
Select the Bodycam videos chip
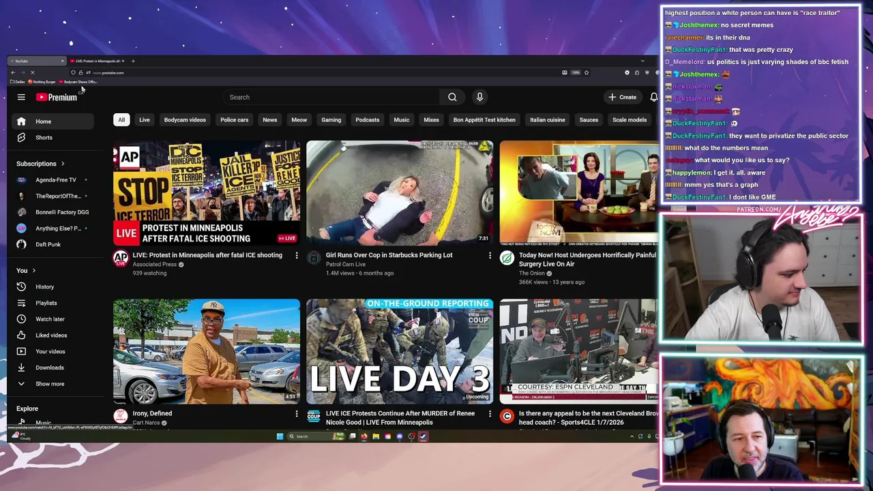point(185,120)
